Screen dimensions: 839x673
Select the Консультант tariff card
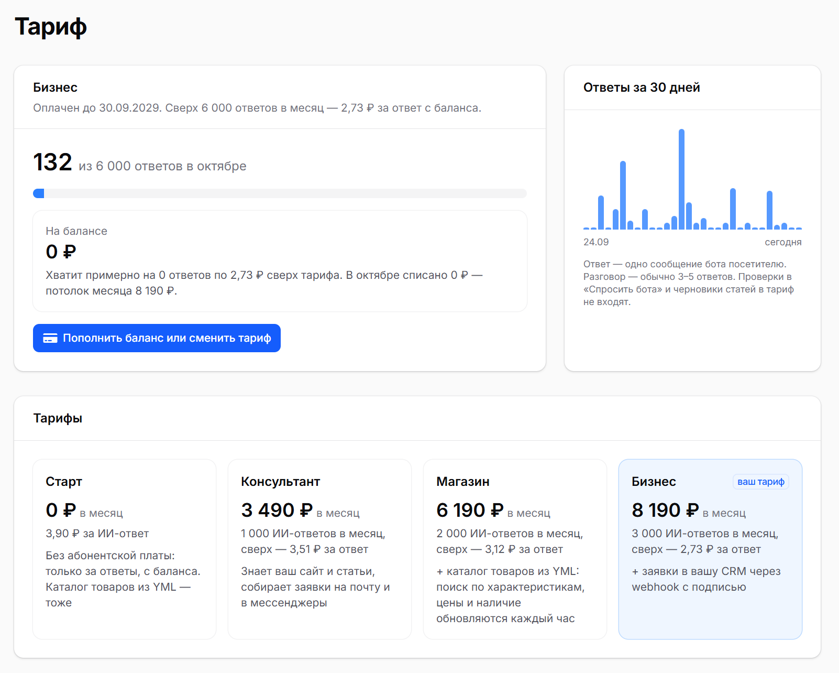[x=319, y=549]
